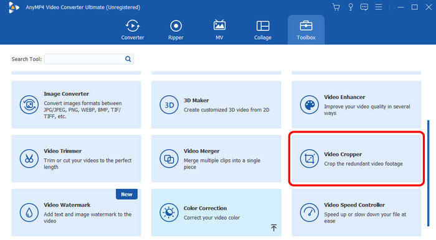Click the Video Cropper crop icon
This screenshot has width=436, height=240.
click(x=309, y=159)
